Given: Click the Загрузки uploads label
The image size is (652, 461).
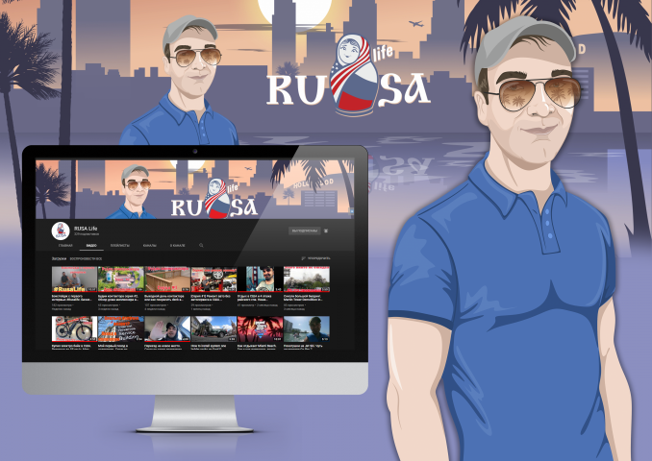Looking at the screenshot, I should pos(59,258).
